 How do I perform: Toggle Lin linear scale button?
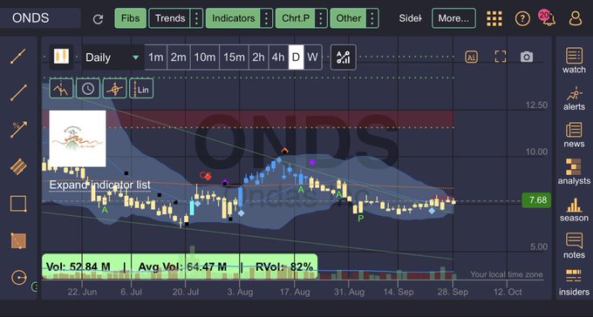coord(141,89)
